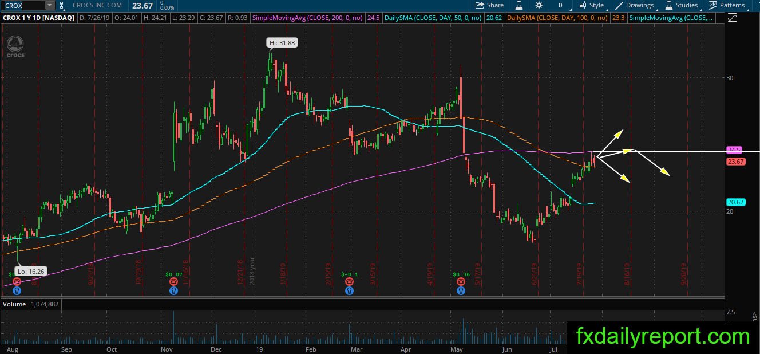Click the red earnings phone icon near March

point(349,282)
